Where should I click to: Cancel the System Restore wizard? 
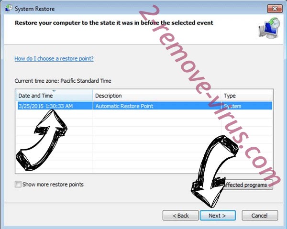click(260, 216)
